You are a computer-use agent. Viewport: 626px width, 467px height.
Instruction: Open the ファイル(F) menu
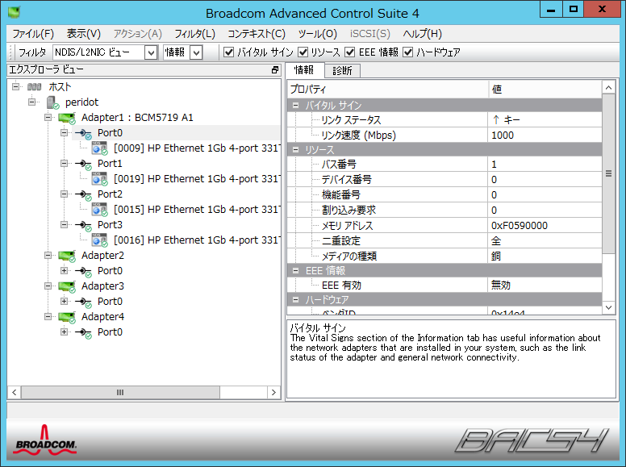click(x=33, y=34)
